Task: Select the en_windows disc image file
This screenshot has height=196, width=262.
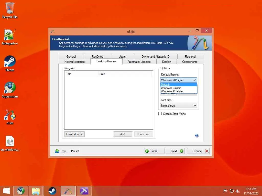Action: pyautogui.click(x=10, y=143)
